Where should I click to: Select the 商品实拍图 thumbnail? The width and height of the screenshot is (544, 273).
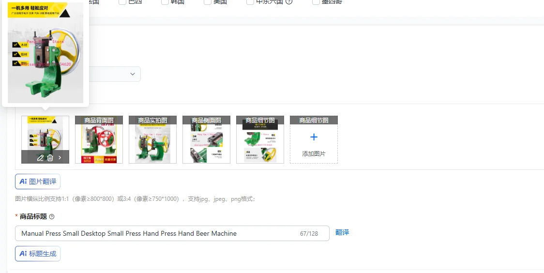[x=152, y=139]
